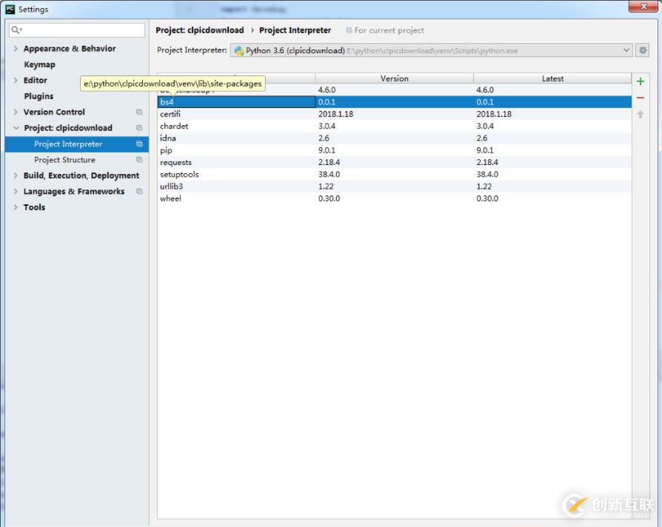Click the copy icon beside Languages & Frameworks
Image resolution: width=662 pixels, height=527 pixels.
point(139,191)
